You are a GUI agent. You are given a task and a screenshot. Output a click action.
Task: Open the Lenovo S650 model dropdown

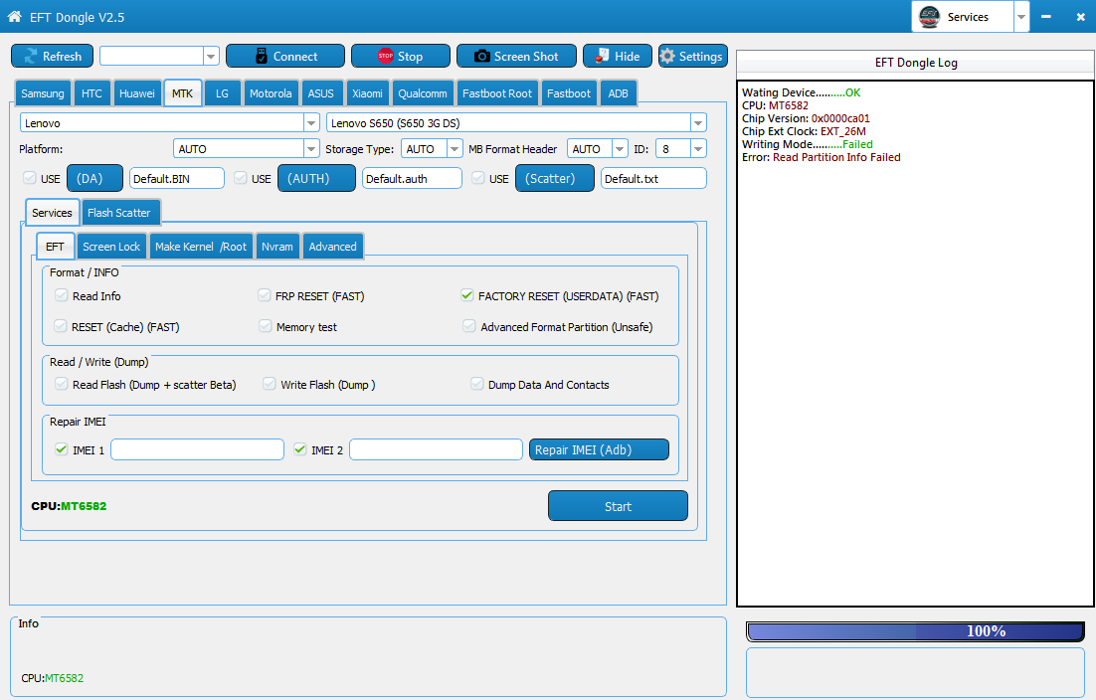point(697,123)
